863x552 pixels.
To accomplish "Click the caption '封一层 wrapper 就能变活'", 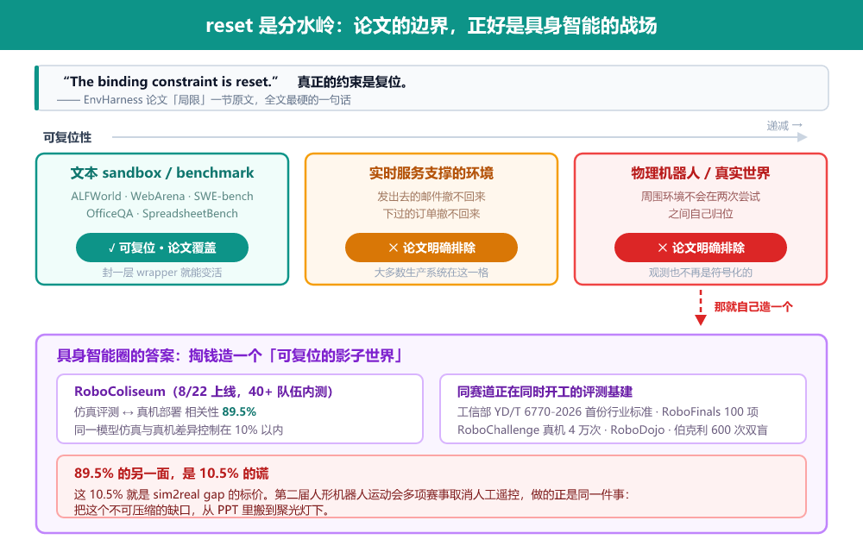I will pos(162,273).
